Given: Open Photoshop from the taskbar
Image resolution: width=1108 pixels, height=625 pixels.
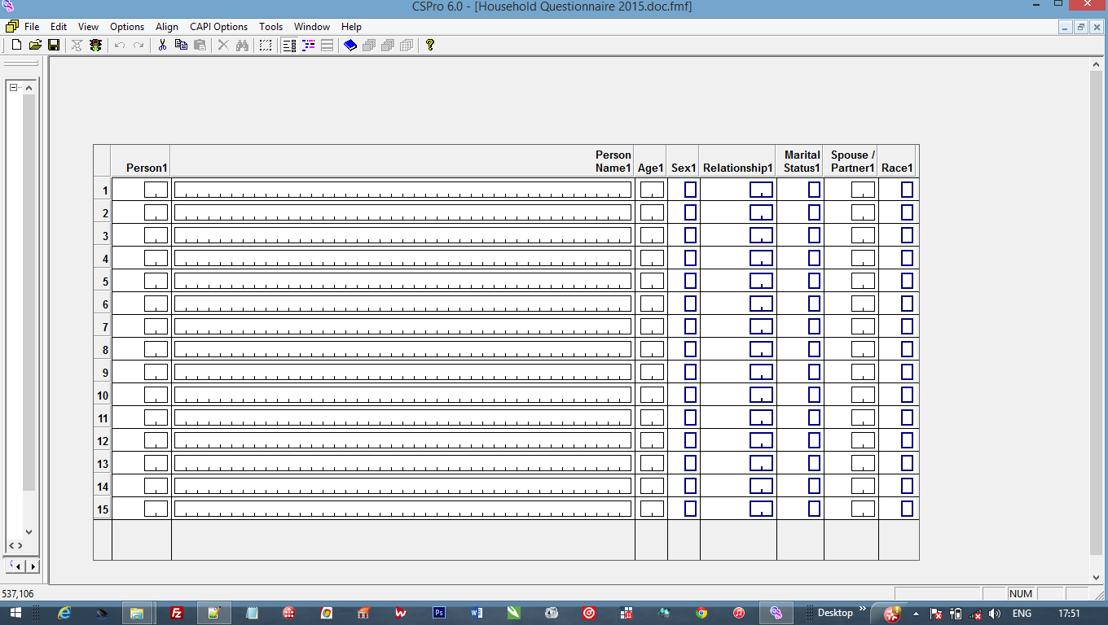Looking at the screenshot, I should (x=439, y=613).
